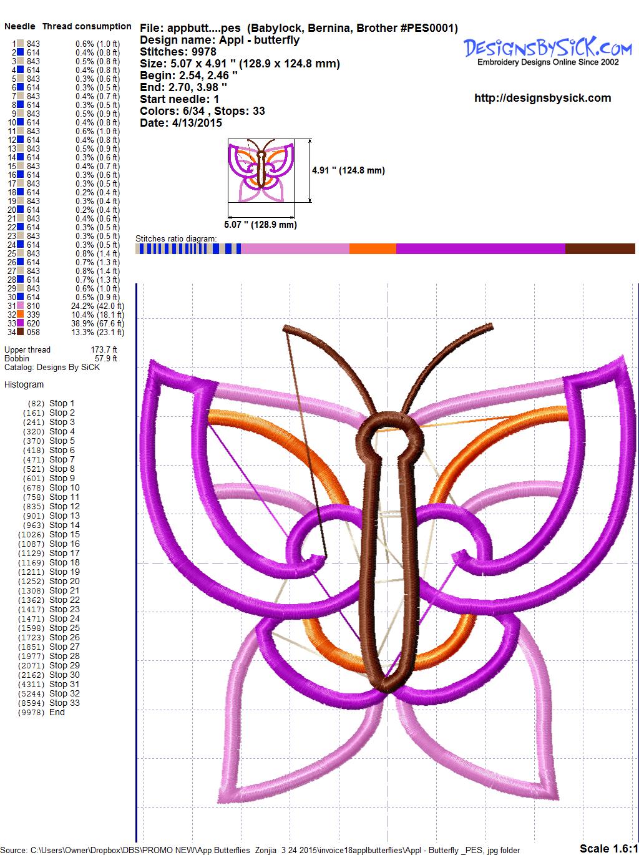Click the Thread consumption column header

pos(87,26)
